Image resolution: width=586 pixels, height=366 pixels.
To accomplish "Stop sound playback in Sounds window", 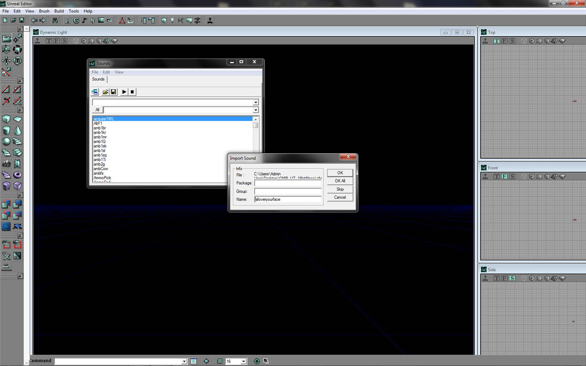I will tap(132, 92).
